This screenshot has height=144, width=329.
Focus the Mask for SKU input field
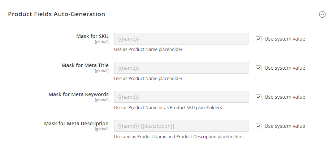click(x=181, y=39)
